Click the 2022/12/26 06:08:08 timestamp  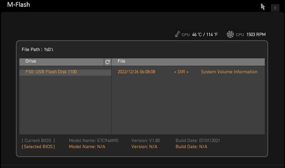point(136,72)
